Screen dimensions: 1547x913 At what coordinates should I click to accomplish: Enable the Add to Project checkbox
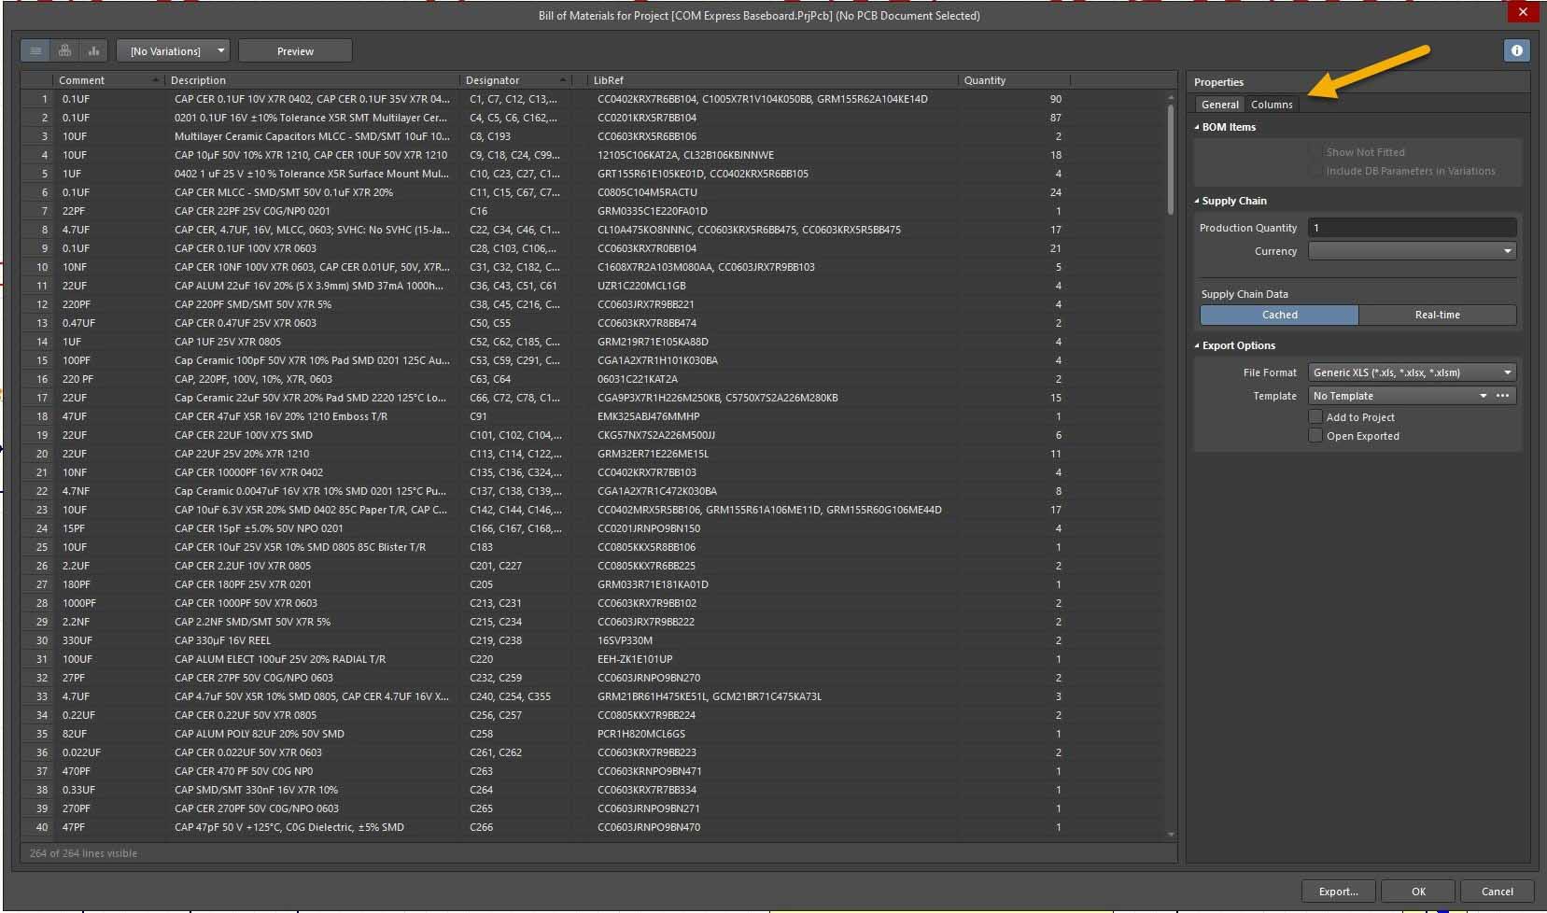[x=1315, y=417]
